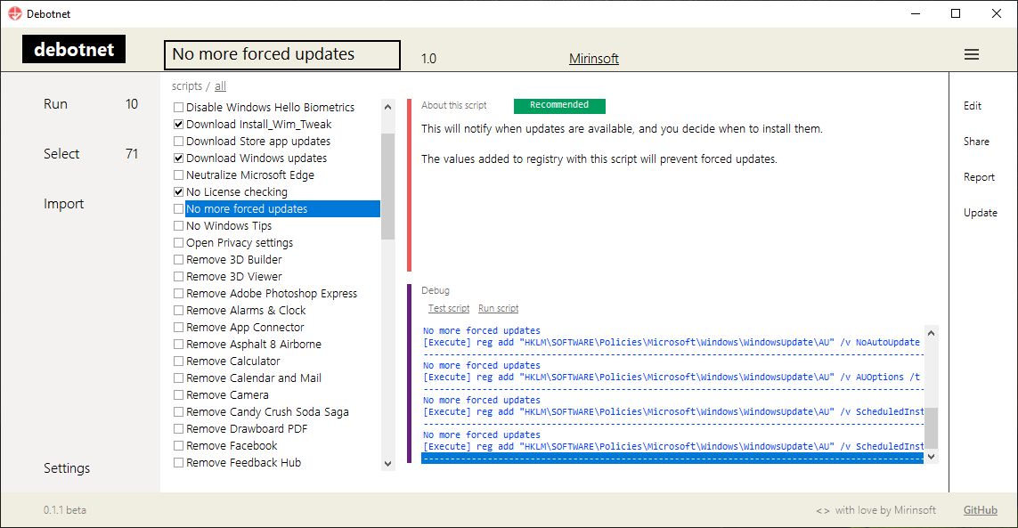Open the Import section
This screenshot has height=528, width=1018.
pyautogui.click(x=63, y=203)
